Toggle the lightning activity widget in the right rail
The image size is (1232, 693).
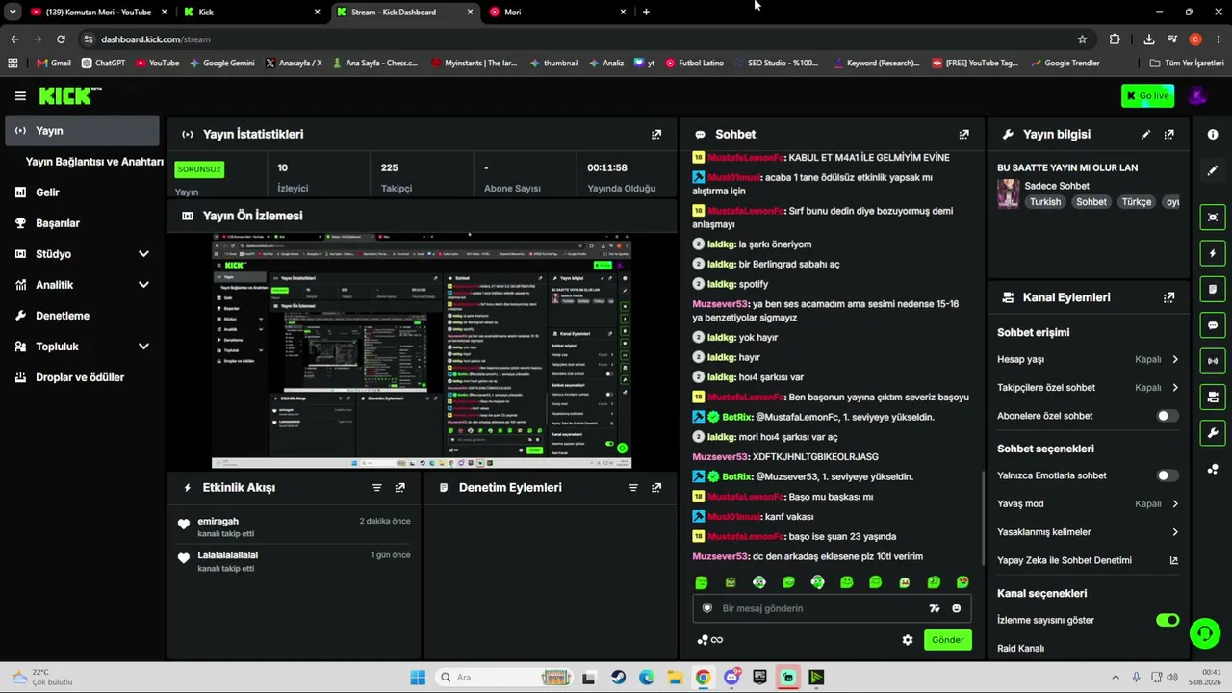tap(1213, 253)
